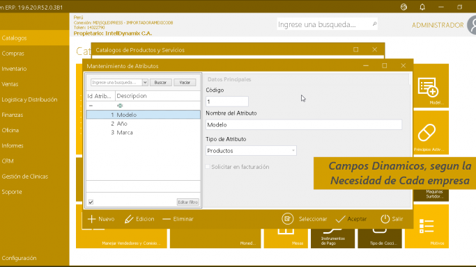The image size is (476, 267).
Task: Expand the attribute search dropdown arrow
Action: click(x=145, y=82)
